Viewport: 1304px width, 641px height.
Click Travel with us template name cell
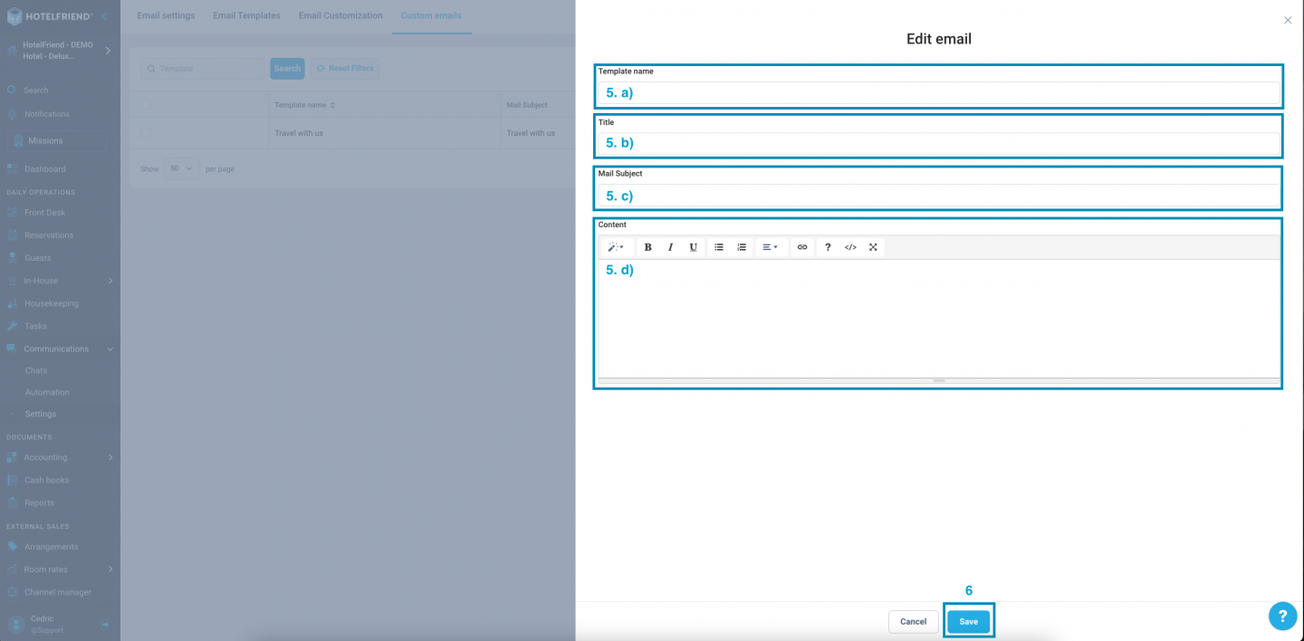(x=299, y=133)
